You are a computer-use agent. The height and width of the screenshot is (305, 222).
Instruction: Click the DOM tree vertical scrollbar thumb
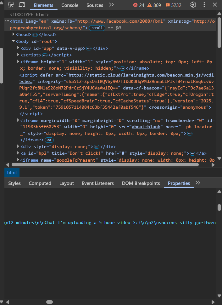pyautogui.click(x=219, y=33)
